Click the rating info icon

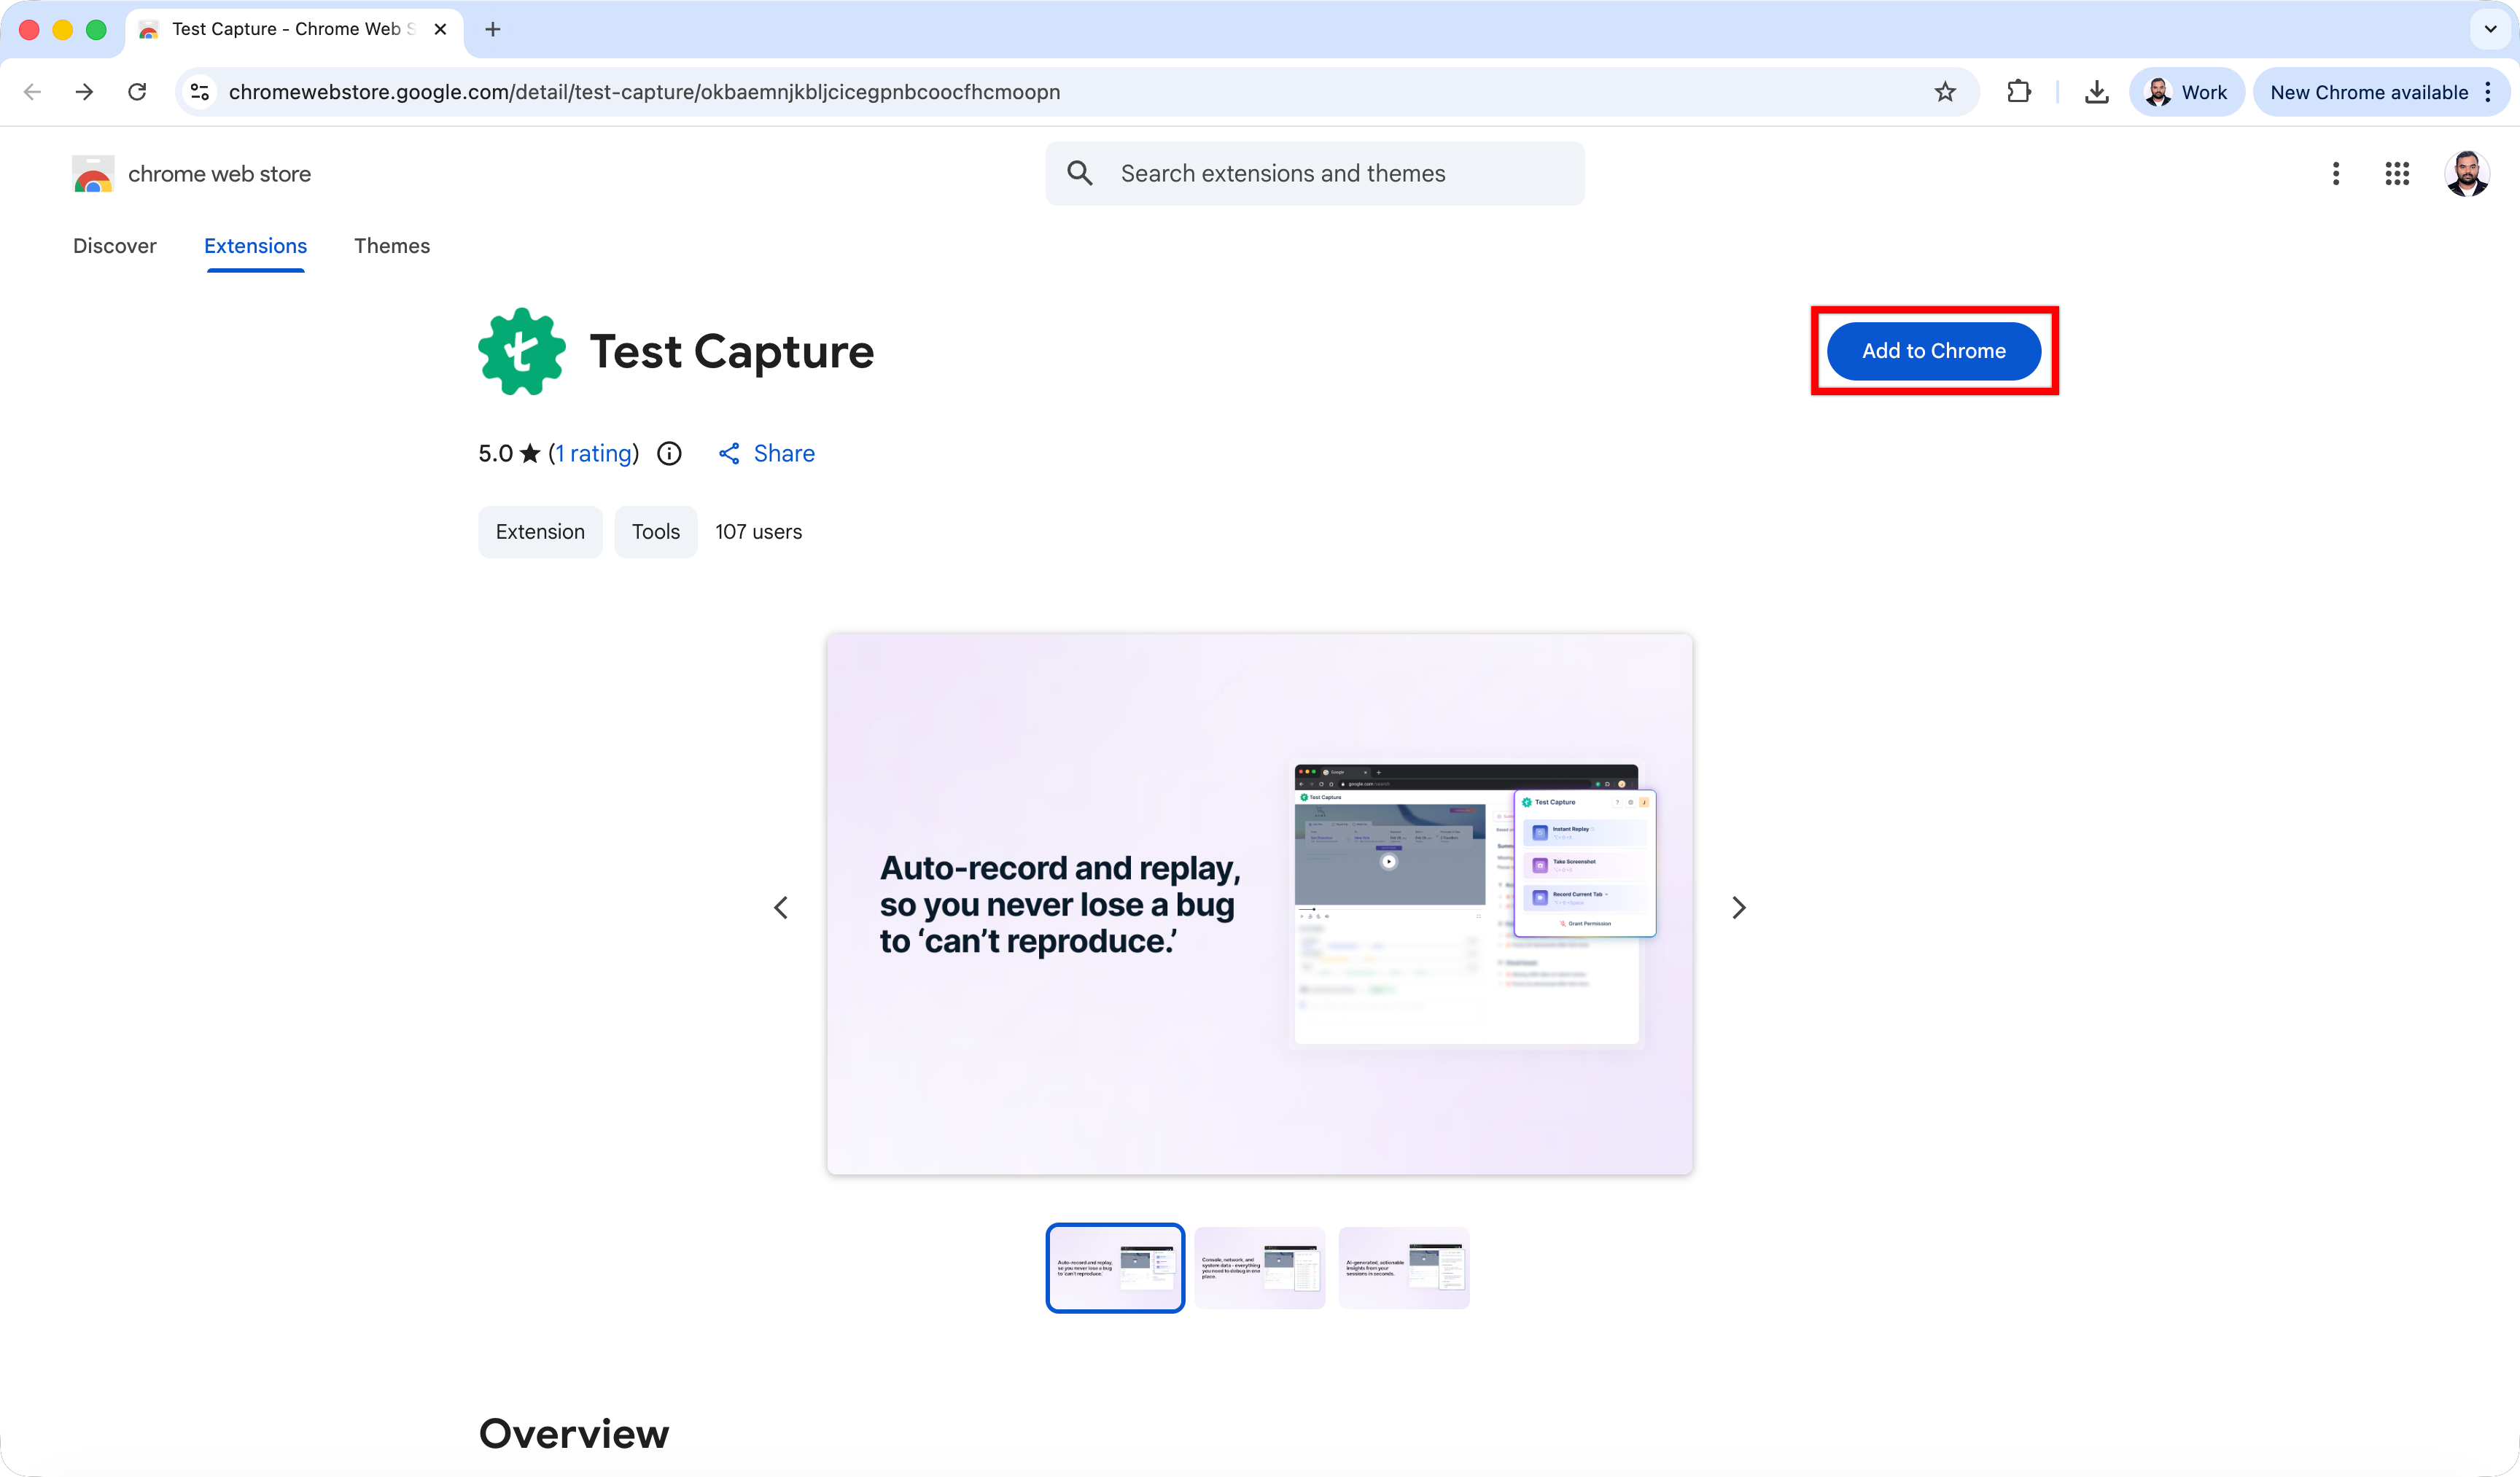[668, 453]
